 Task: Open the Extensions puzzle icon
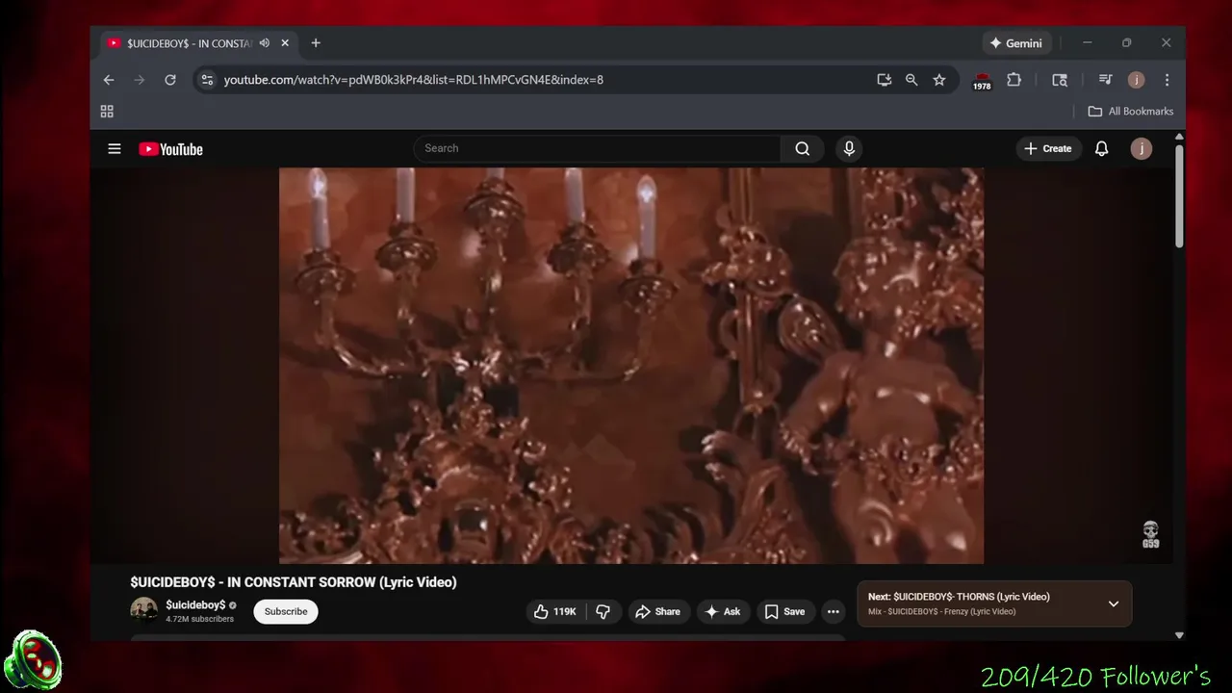[x=1014, y=80]
